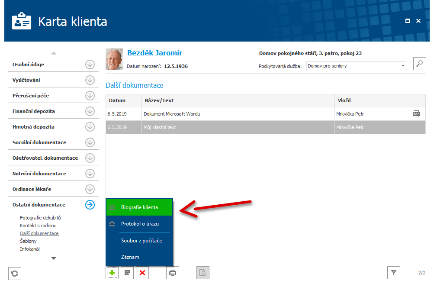This screenshot has width=434, height=287.
Task: Expand the Sociální dokumentace arrow
Action: [x=90, y=142]
